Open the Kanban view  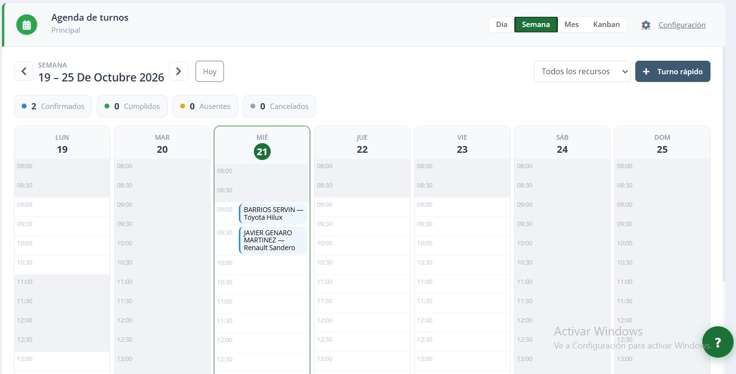click(606, 25)
